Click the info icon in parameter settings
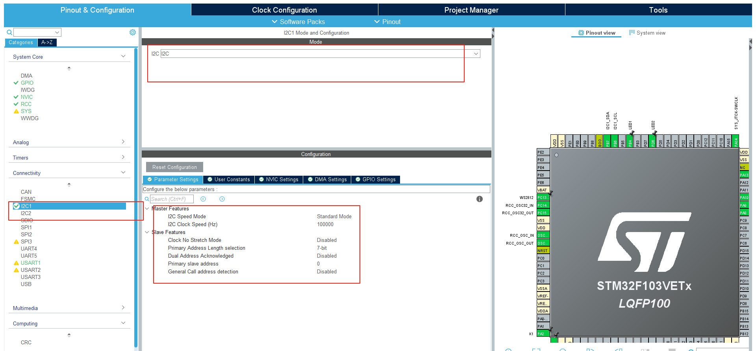Screen dimensions: 756x351 pos(479,199)
